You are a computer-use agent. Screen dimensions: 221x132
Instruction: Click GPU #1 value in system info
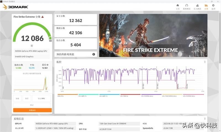[55, 124]
